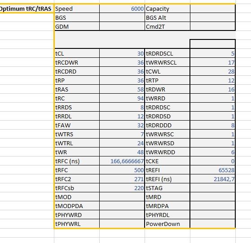
Task: Select the empty BGS value cell
Action: pos(122,17)
